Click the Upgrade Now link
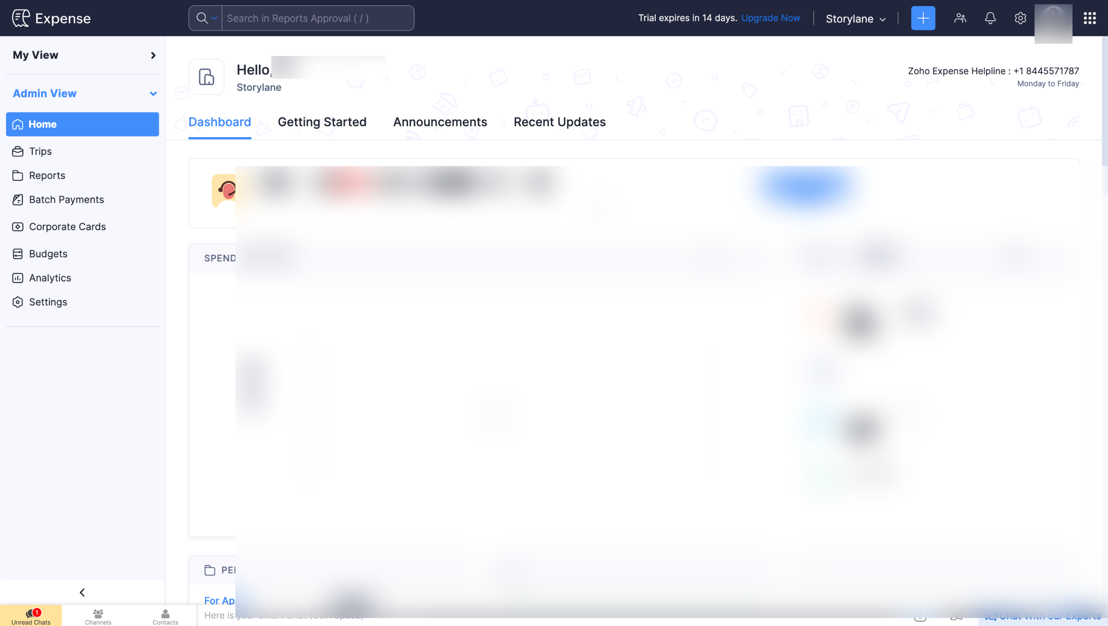1108x626 pixels. (770, 18)
